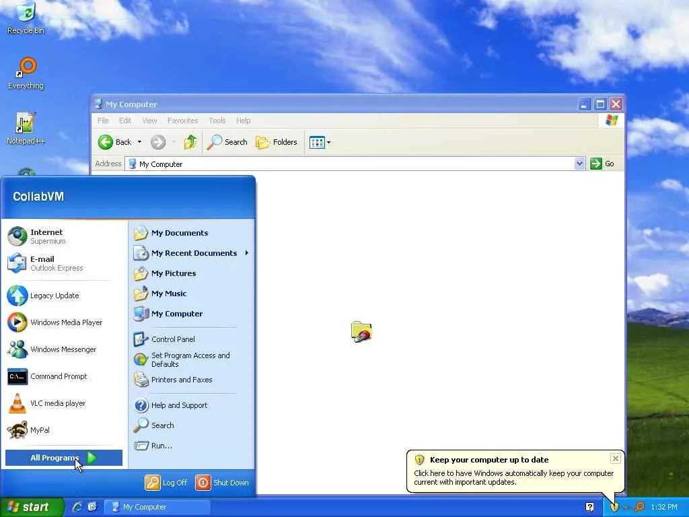Viewport: 689px width, 517px height.
Task: Open My Computer from Start menu
Action: coord(192,314)
